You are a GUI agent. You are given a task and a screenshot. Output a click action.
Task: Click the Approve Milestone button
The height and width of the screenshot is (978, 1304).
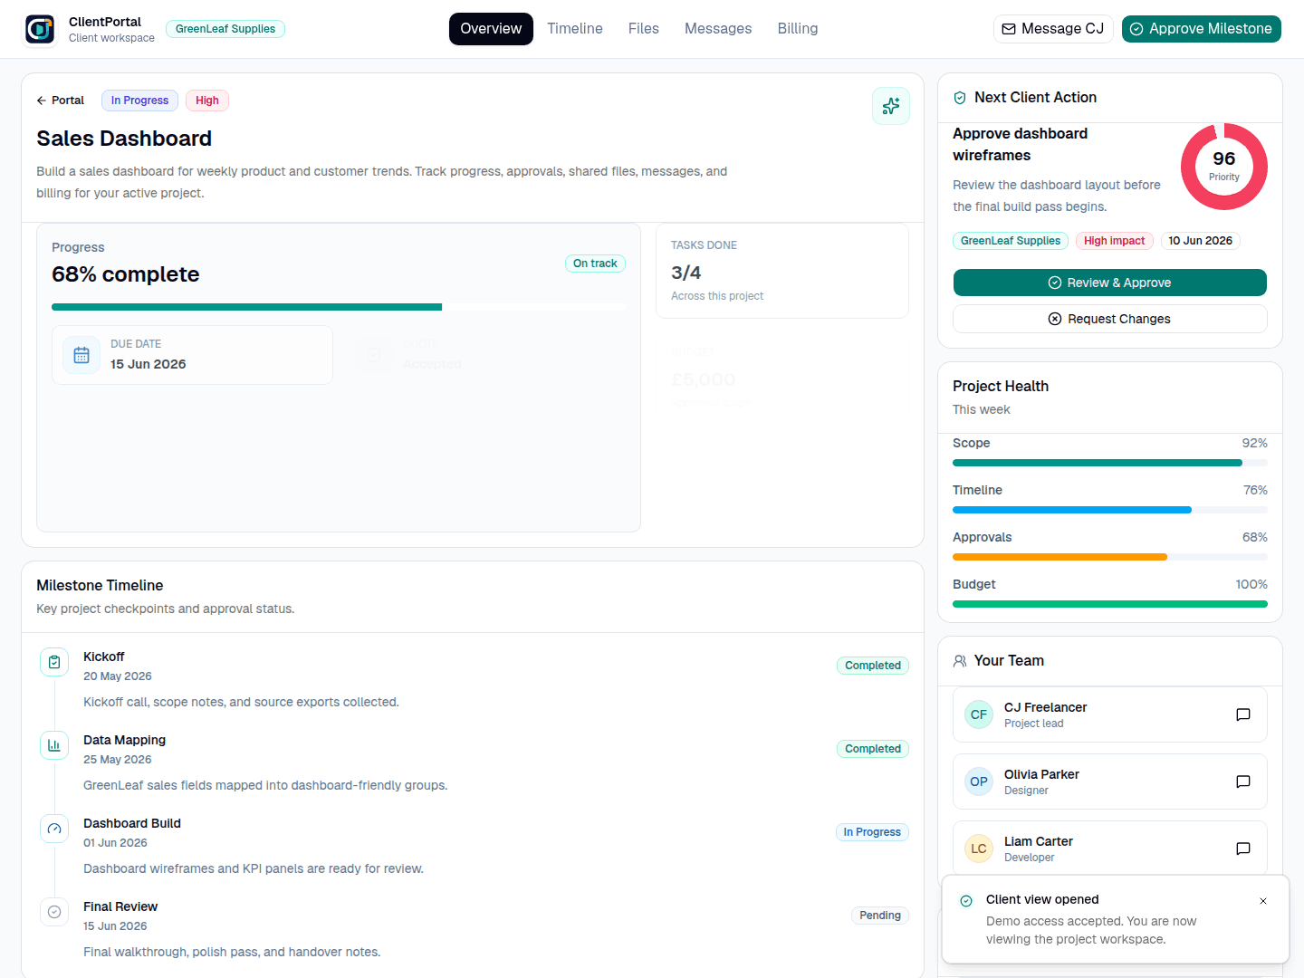coord(1202,29)
